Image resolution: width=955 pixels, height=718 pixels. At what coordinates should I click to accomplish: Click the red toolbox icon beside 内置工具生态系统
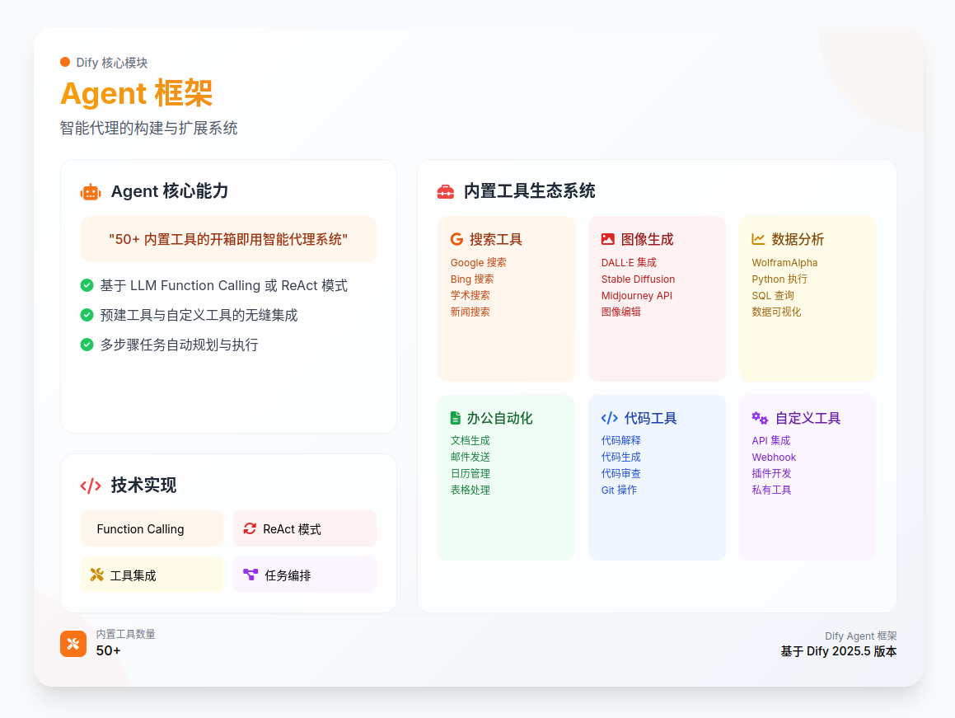(x=446, y=192)
